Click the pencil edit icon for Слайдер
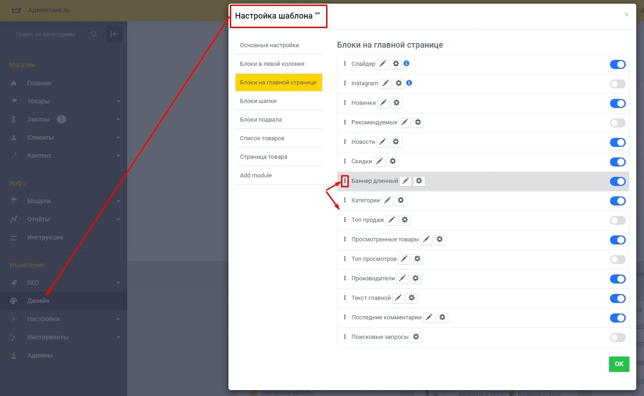Screen dimensions: 644x396 pos(383,64)
